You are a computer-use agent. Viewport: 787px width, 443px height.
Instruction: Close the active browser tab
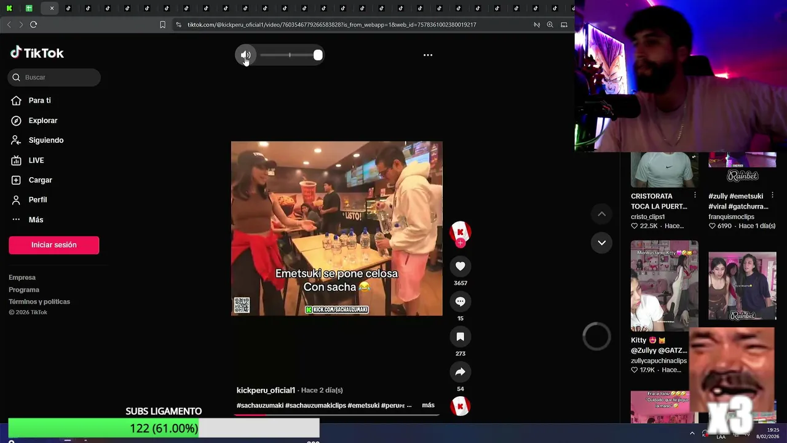(52, 8)
